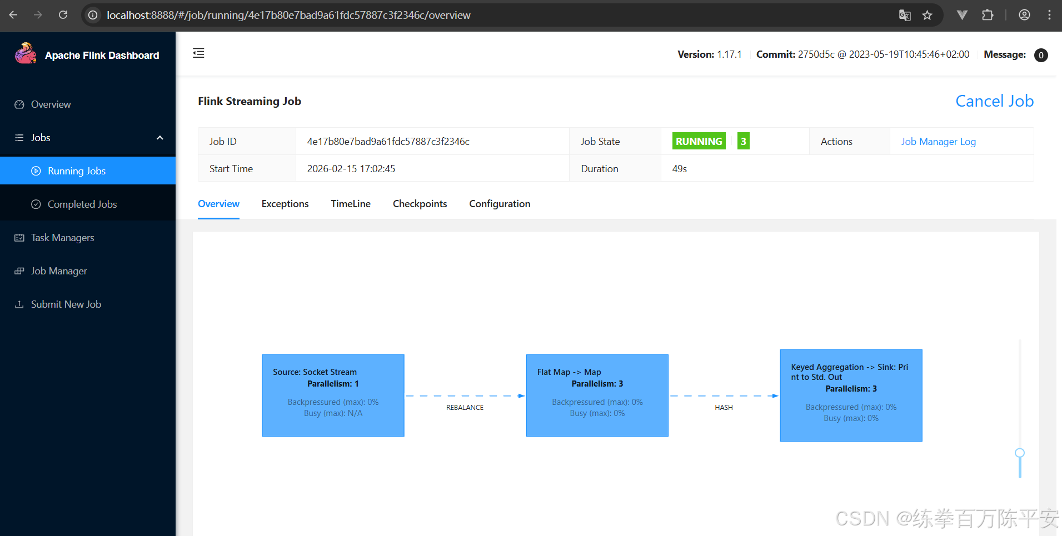
Task: Open the Job Manager Log link
Action: click(x=938, y=142)
